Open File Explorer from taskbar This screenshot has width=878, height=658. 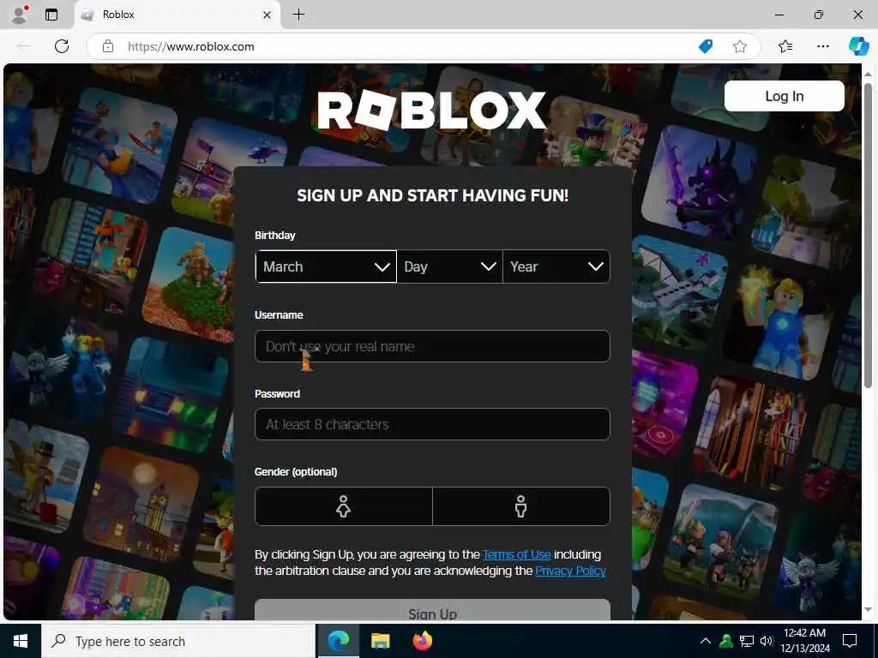[x=380, y=641]
